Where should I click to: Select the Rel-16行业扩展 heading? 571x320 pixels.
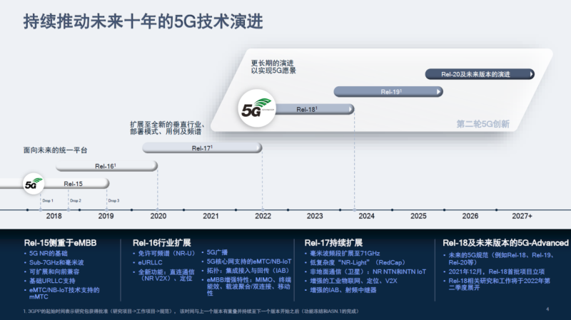tap(162, 243)
